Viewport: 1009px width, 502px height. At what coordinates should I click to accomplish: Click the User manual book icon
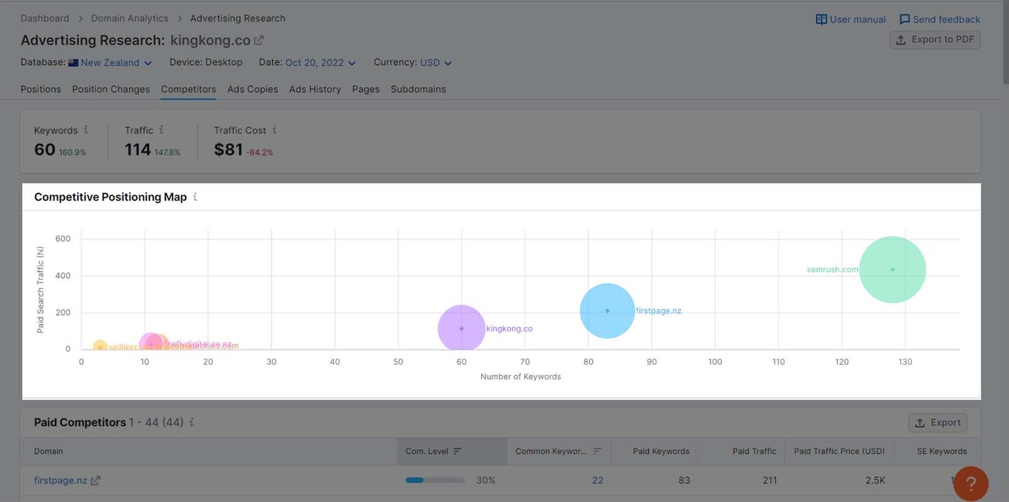[821, 20]
